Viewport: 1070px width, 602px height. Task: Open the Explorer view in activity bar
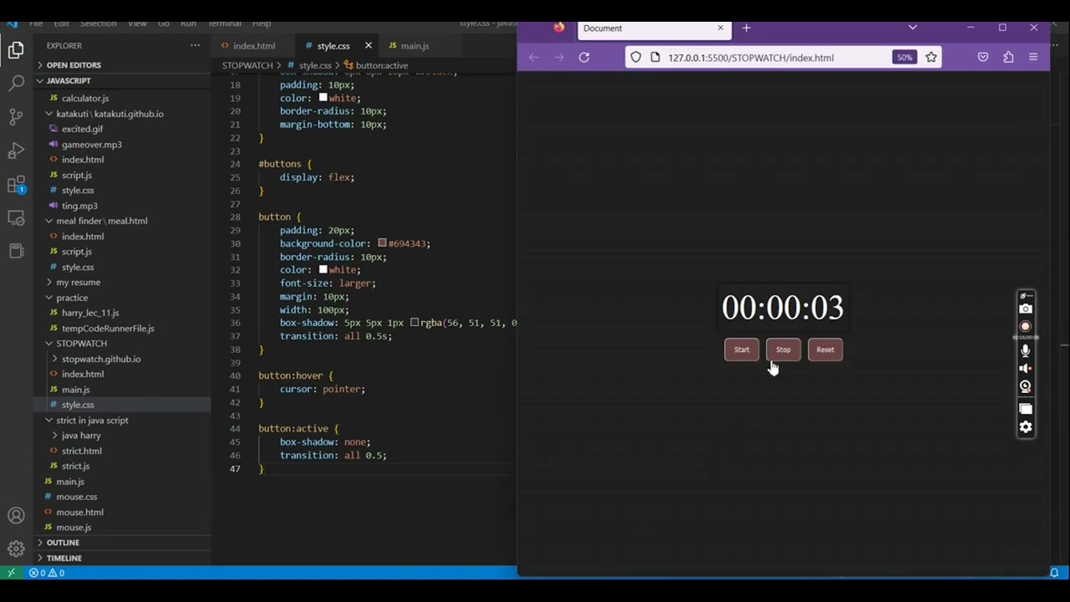pyautogui.click(x=16, y=50)
